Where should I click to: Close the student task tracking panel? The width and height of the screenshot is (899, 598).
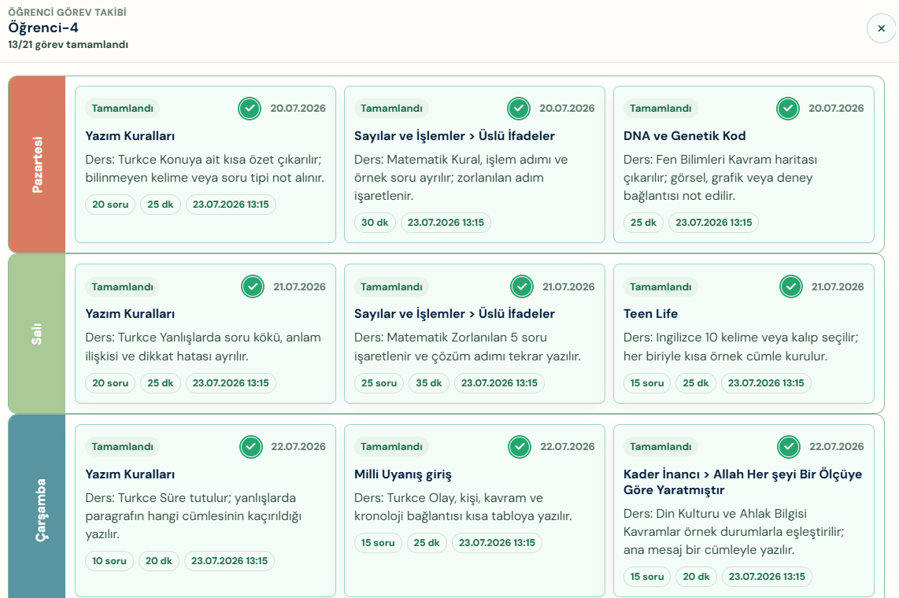tap(881, 28)
